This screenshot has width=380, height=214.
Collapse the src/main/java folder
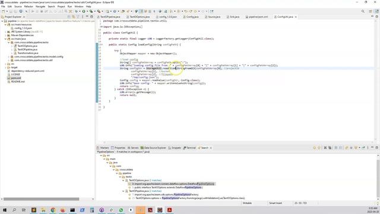point(5,39)
